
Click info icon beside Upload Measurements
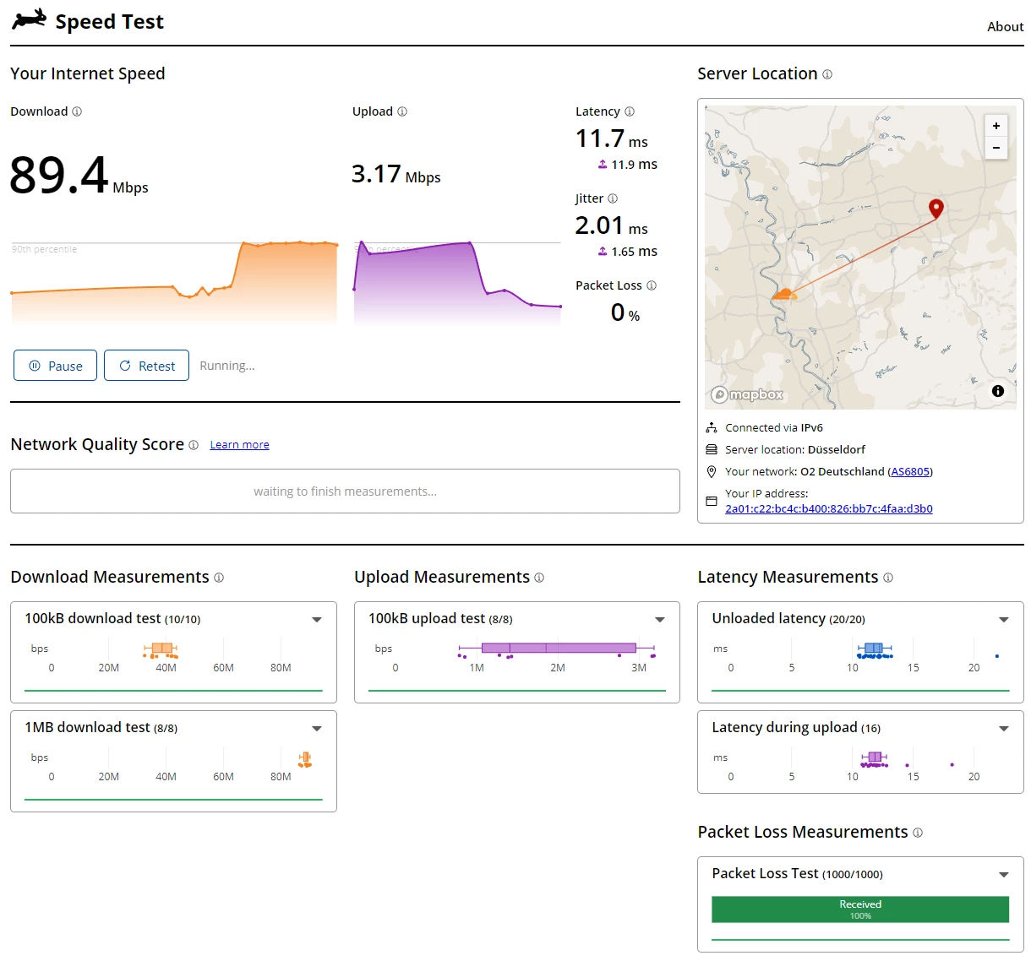click(539, 578)
